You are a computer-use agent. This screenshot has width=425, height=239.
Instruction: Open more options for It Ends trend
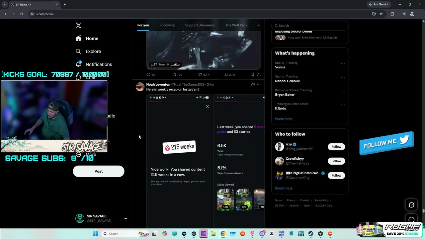[x=343, y=105]
